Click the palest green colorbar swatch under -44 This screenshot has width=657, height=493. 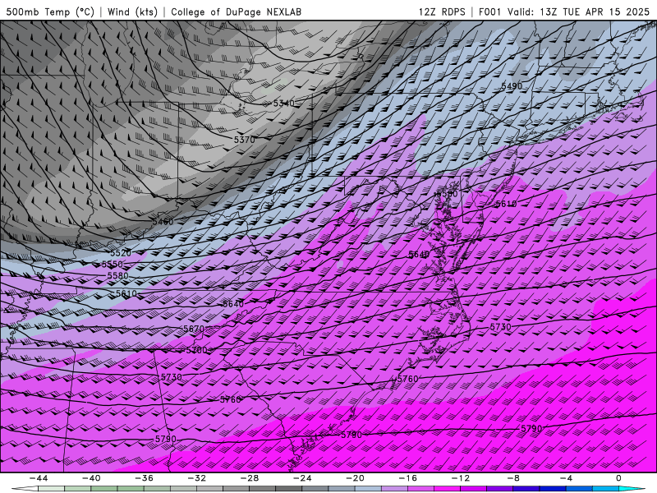coord(52,489)
